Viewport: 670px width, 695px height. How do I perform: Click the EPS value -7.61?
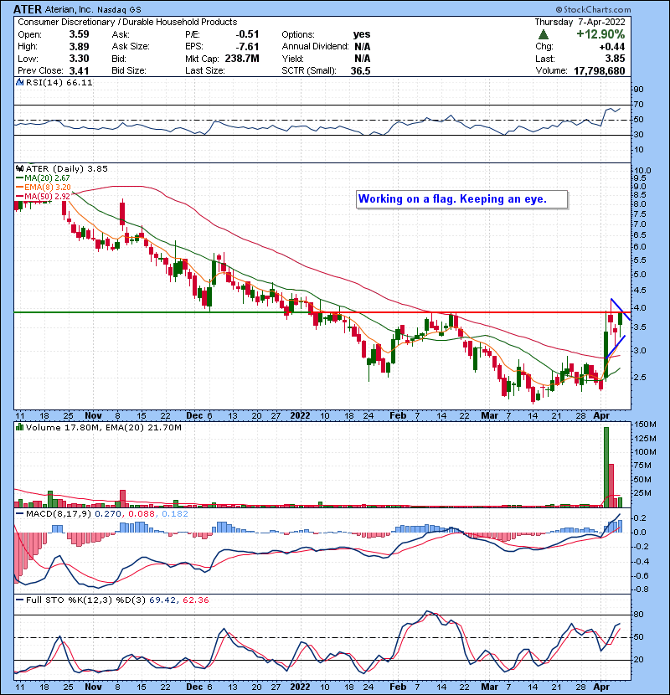(x=247, y=47)
